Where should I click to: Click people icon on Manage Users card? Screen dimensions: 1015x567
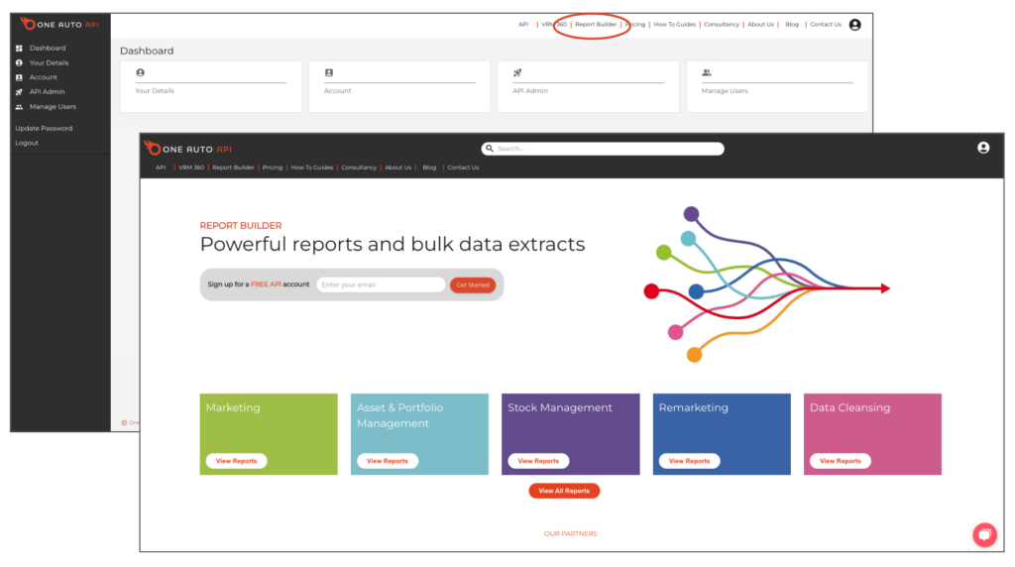[x=706, y=72]
